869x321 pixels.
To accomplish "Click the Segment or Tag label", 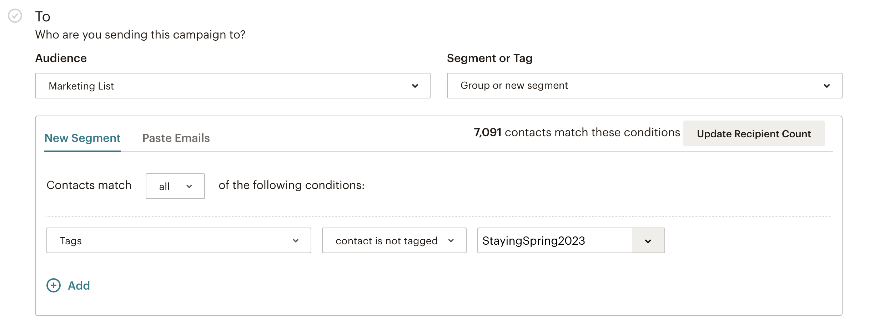I will click(x=489, y=58).
